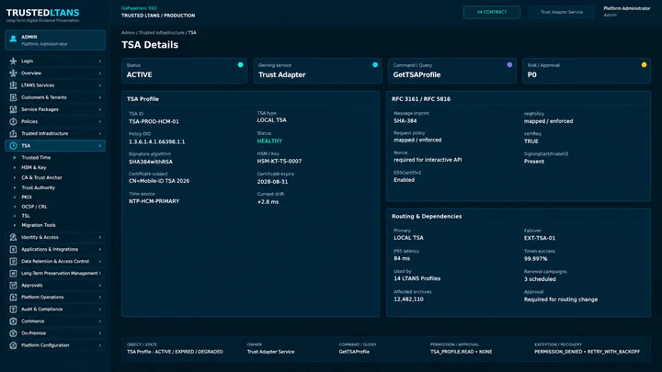Click the SHA384withRSA signature algorithm
The width and height of the screenshot is (662, 372).
coord(151,162)
